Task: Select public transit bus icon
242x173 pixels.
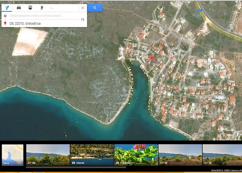Action: [30, 8]
